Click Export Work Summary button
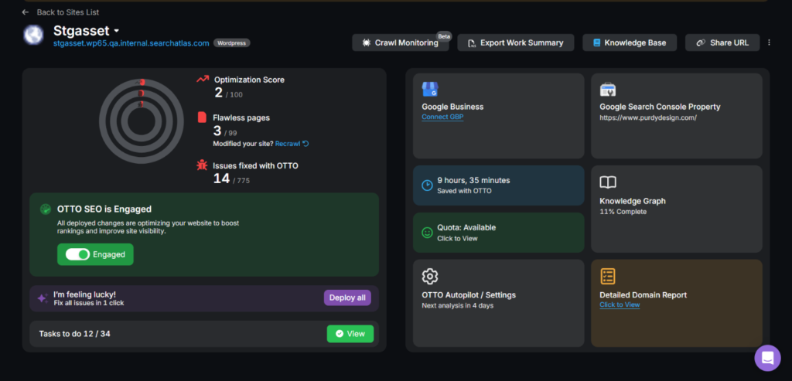792x381 pixels. pos(516,43)
